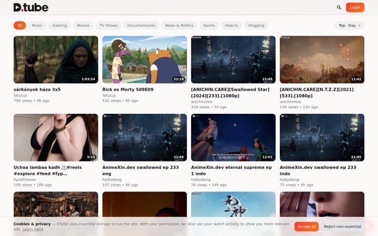Open the TV Shows category
Screen dimensions: 378x236
click(x=108, y=25)
